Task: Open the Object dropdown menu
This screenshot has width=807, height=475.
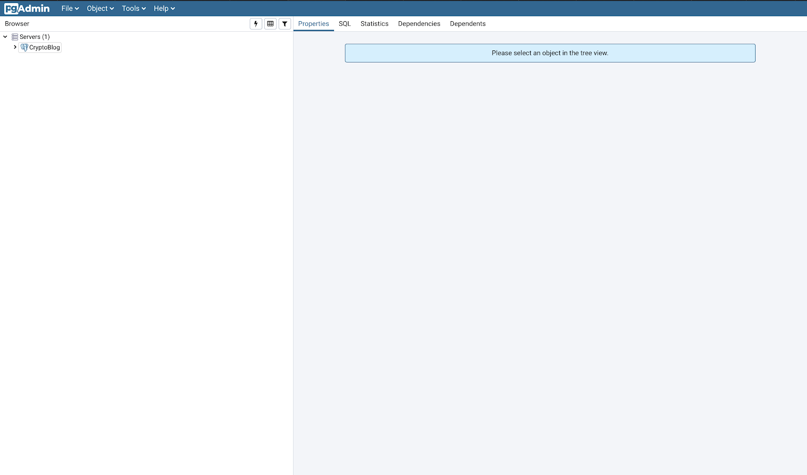Action: [x=100, y=9]
